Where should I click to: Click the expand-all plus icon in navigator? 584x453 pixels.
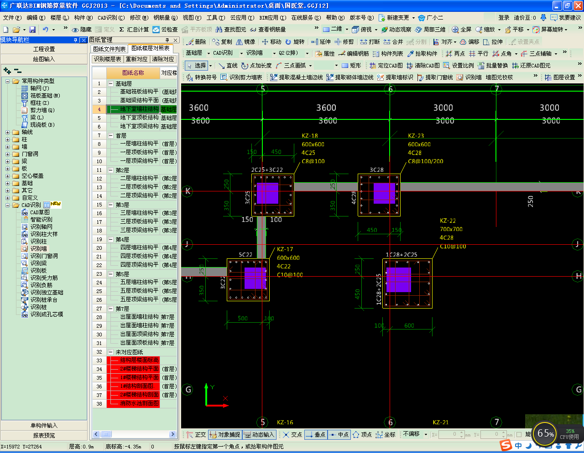7,71
